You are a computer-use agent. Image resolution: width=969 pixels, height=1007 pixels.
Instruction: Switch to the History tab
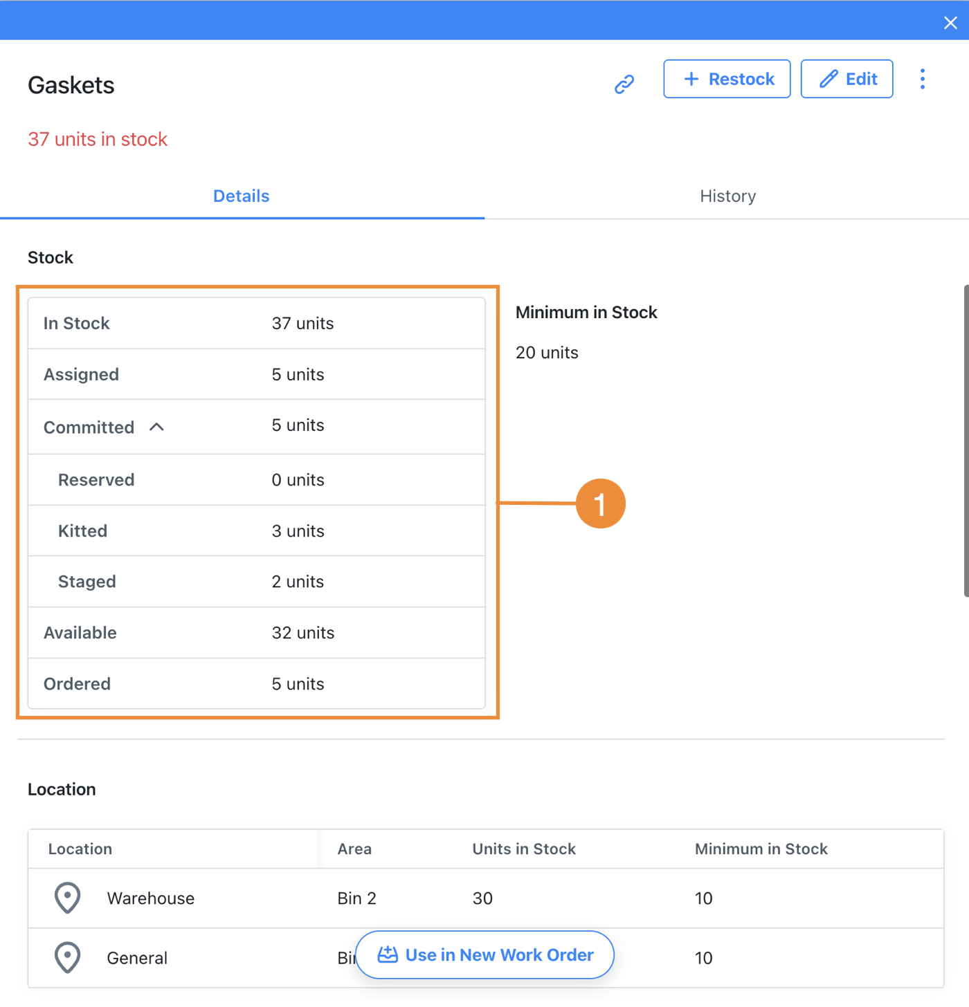pos(727,196)
